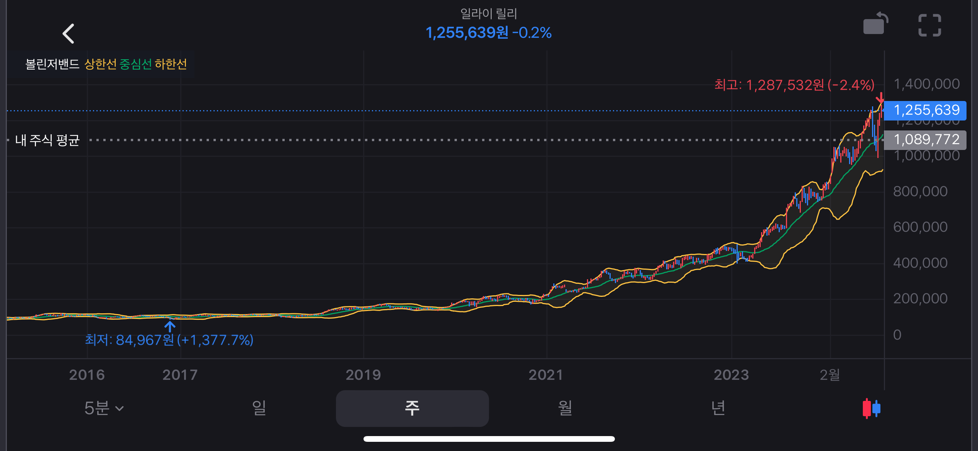Tap the 2023 date axis label

731,375
